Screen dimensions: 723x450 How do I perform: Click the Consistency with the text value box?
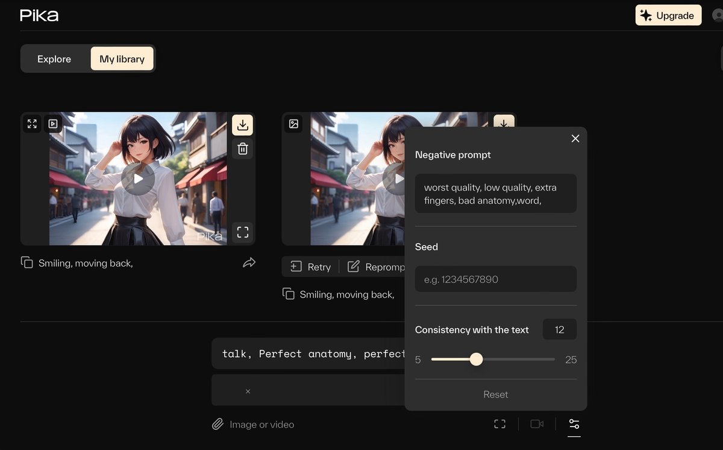(x=559, y=329)
